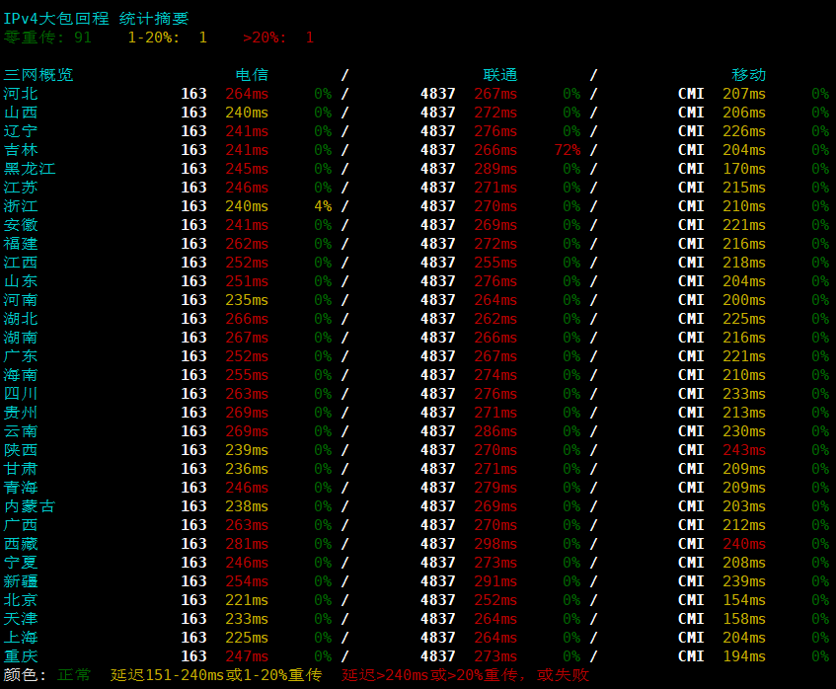Select the '1-20%: 1' summary text
836x689 pixels.
[167, 38]
